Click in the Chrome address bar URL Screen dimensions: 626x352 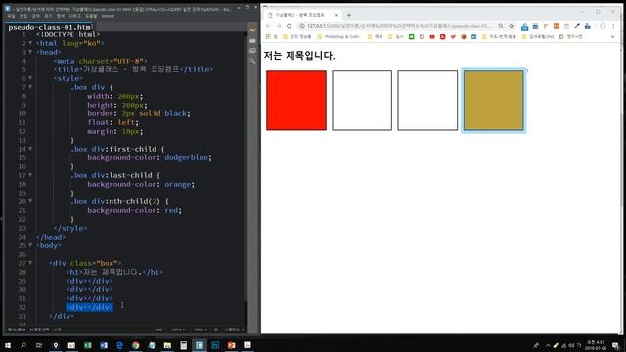[x=399, y=26]
